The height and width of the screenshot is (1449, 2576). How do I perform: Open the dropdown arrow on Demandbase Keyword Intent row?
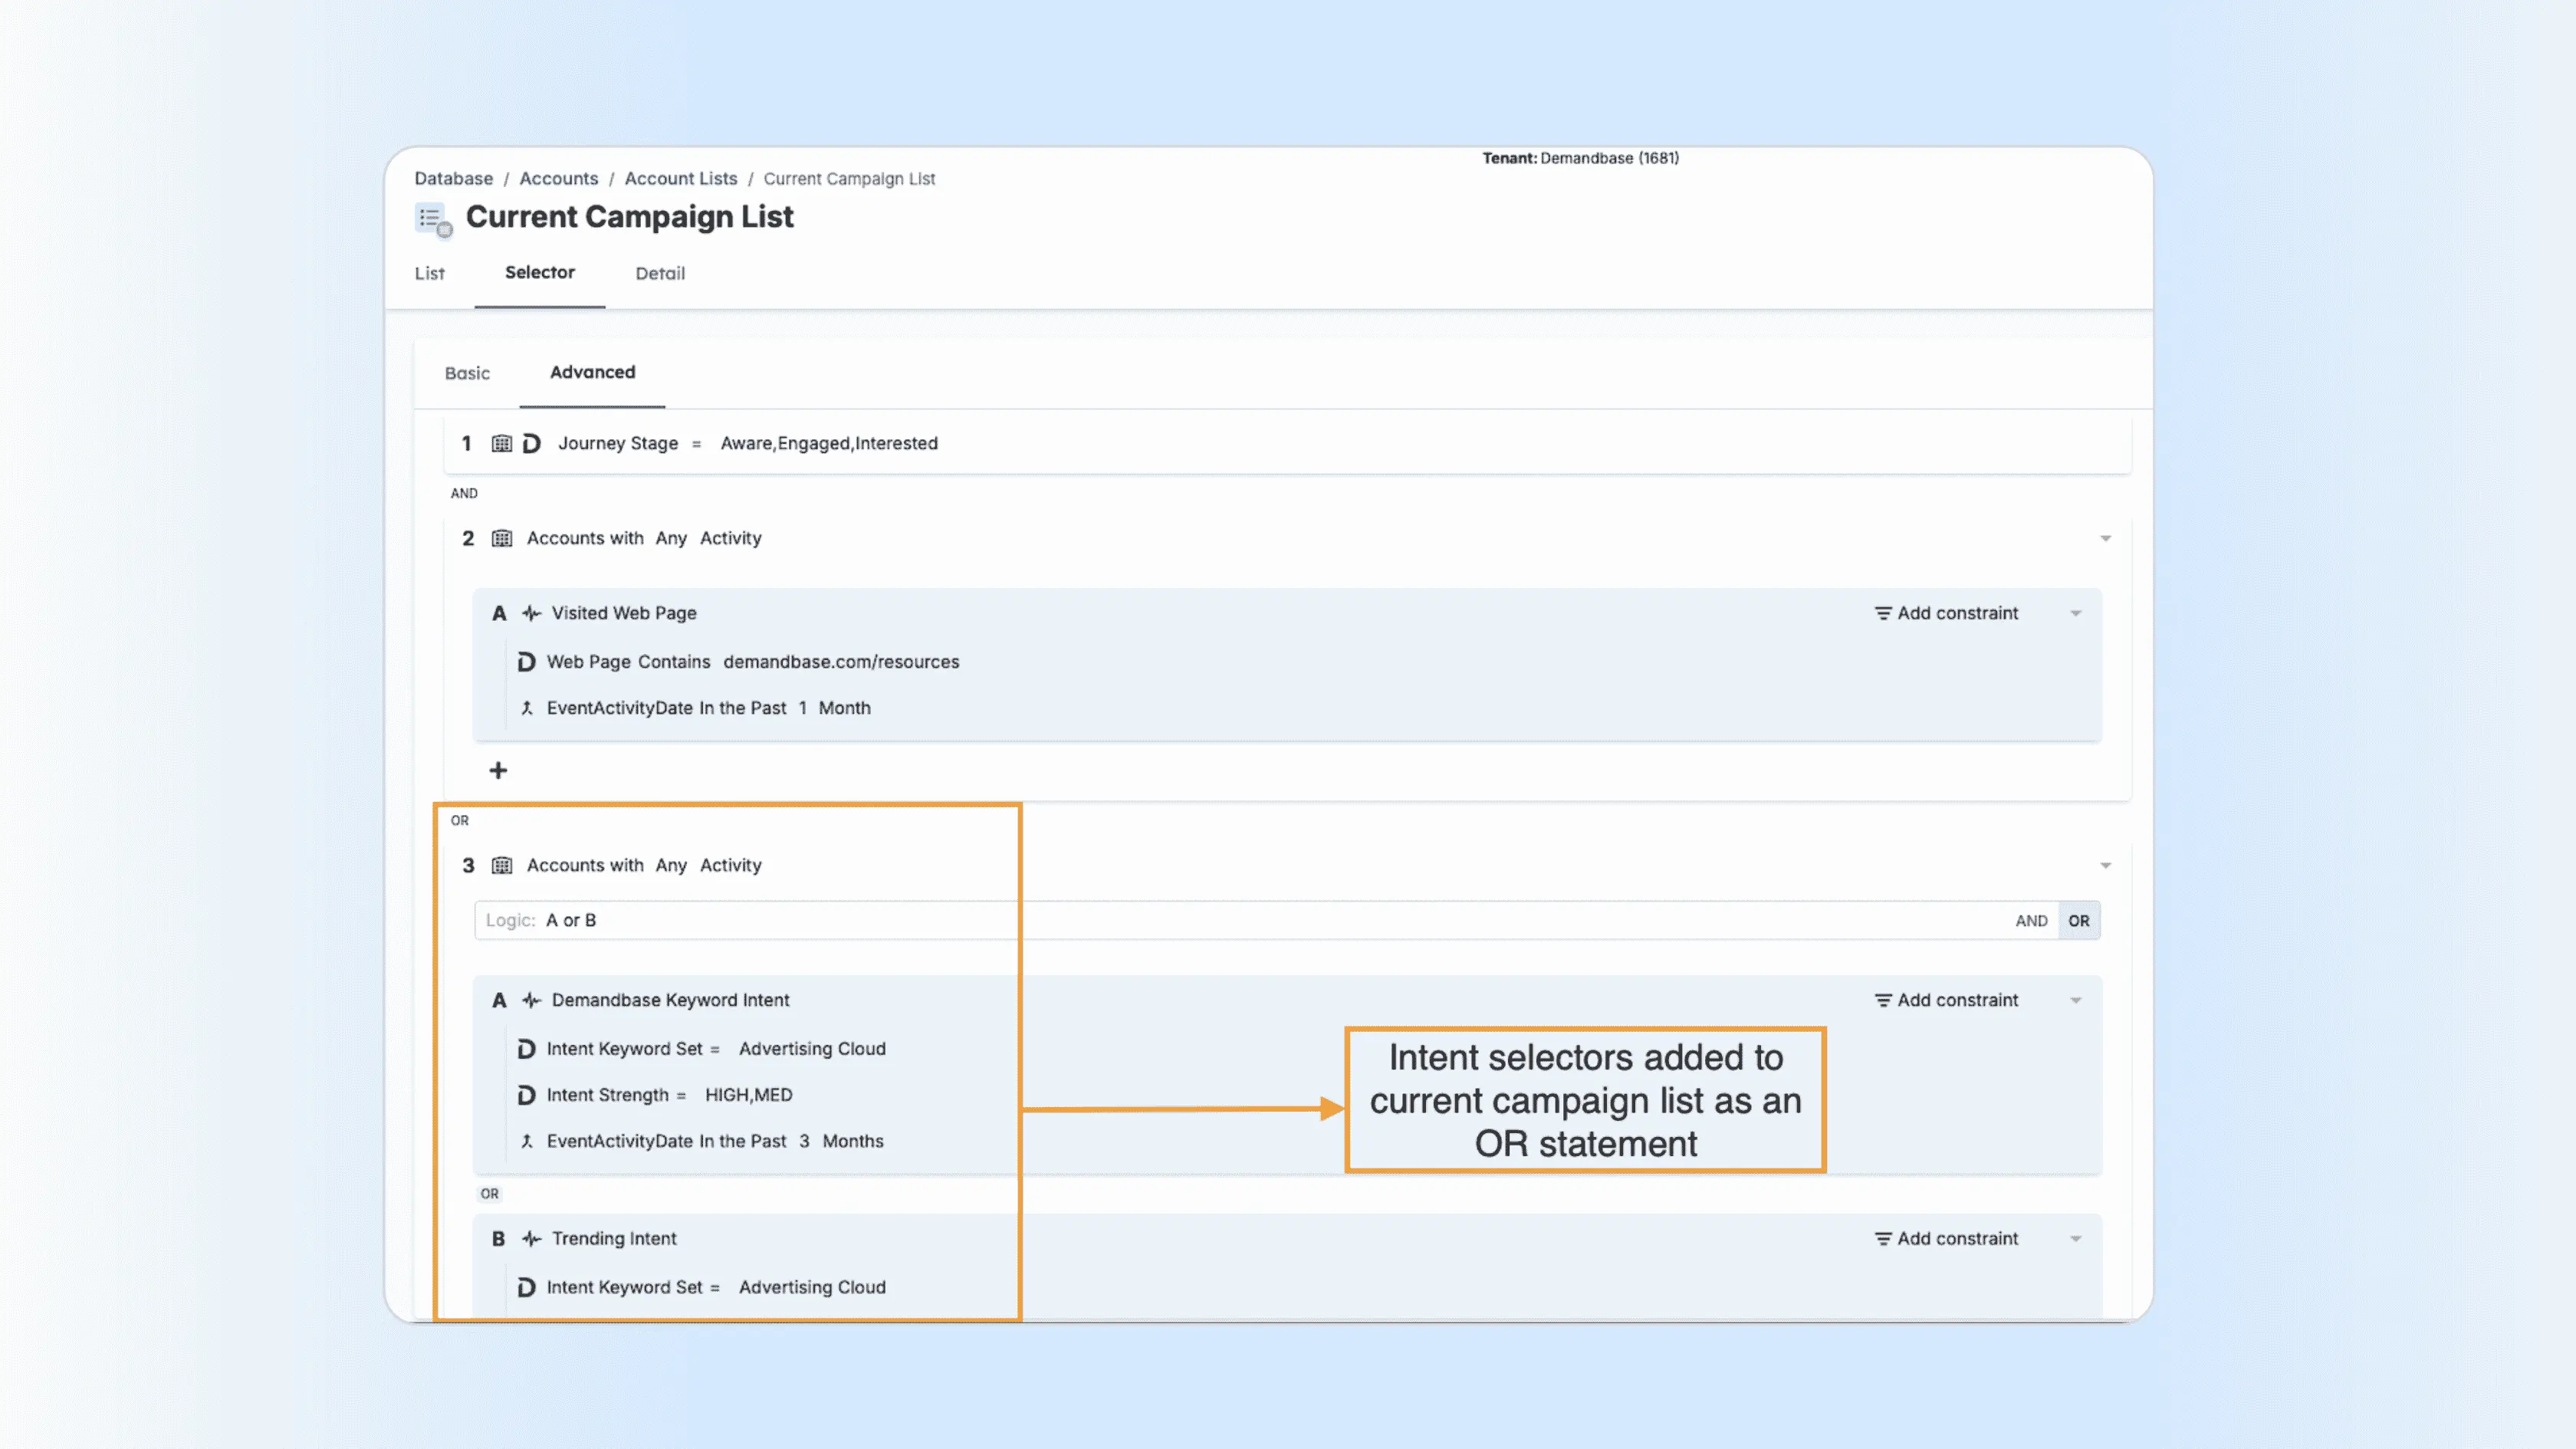click(x=2075, y=1000)
